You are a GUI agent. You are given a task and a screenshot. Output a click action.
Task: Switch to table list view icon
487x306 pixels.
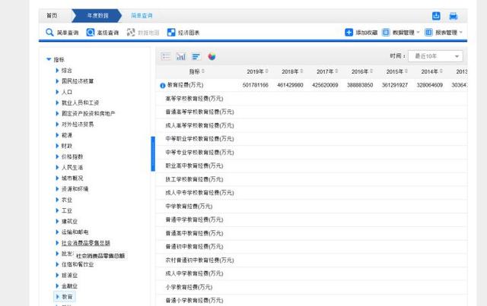[x=166, y=56]
